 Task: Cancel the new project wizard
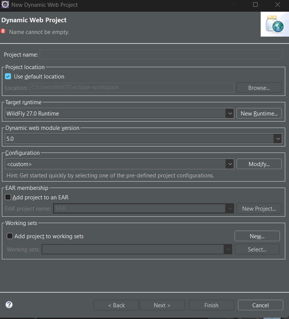click(261, 305)
